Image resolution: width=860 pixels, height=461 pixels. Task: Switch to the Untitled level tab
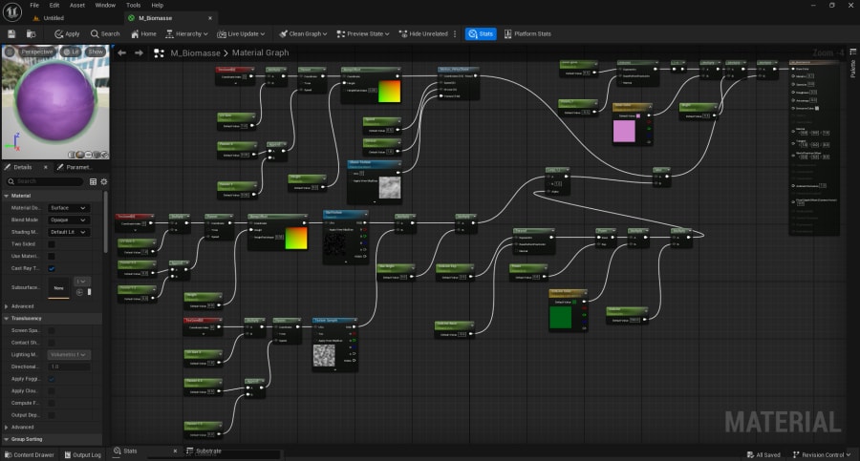coord(54,18)
